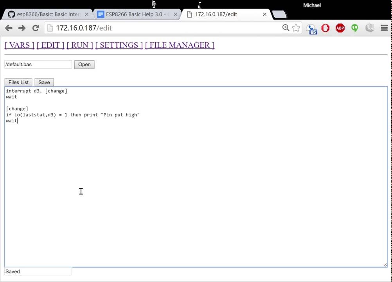Viewport: 392px width, 282px height.
Task: Click the 'if io(laststat,d3) = 1' code line
Action: point(73,115)
